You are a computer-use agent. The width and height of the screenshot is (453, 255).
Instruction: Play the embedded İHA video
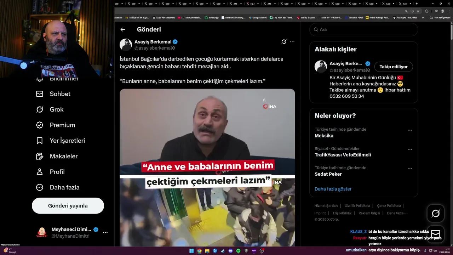coord(207,167)
